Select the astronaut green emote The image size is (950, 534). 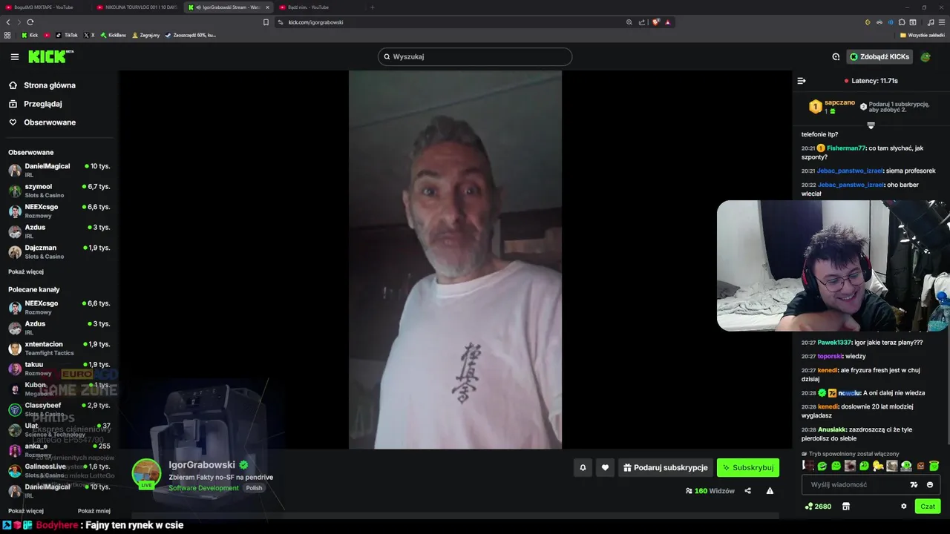click(x=906, y=466)
